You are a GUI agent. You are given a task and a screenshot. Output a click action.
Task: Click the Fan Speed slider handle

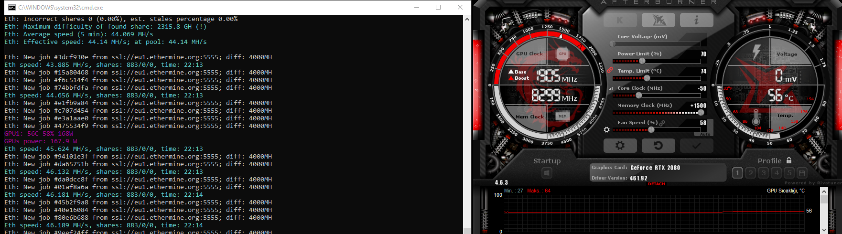click(651, 130)
